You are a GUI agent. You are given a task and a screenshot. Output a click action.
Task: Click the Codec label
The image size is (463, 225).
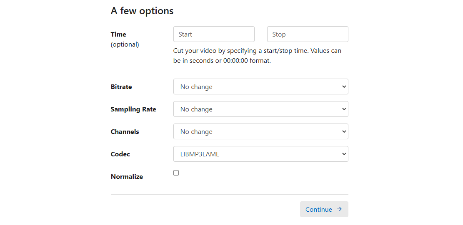pos(120,154)
